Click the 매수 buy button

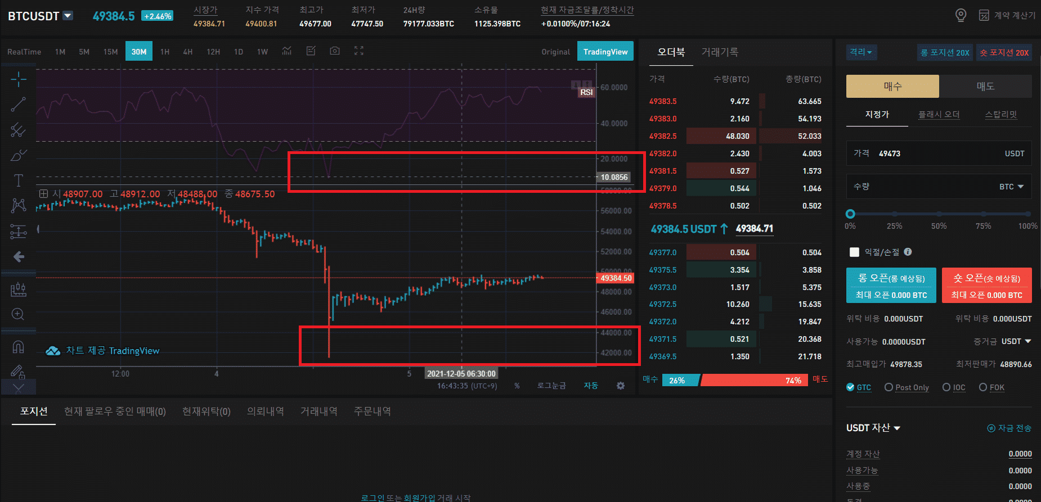point(892,86)
